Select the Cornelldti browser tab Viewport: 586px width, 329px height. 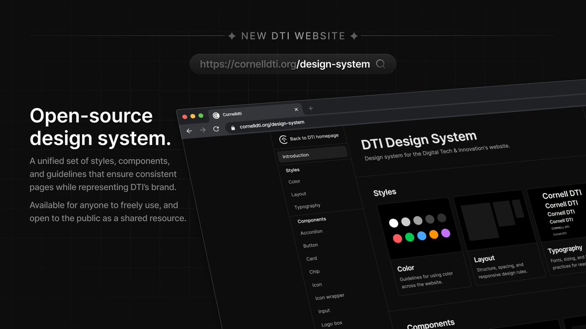tap(255, 113)
